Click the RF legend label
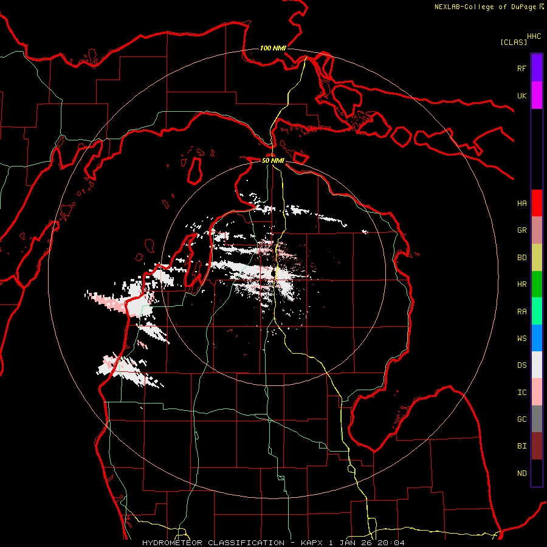The width and height of the screenshot is (547, 547). coord(521,68)
